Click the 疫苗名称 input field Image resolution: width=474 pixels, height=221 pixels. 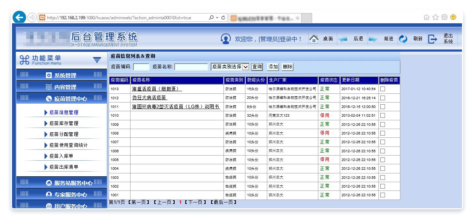tap(191, 67)
